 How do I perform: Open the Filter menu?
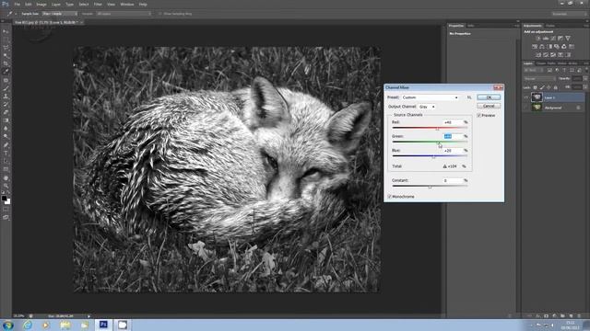[x=98, y=5]
